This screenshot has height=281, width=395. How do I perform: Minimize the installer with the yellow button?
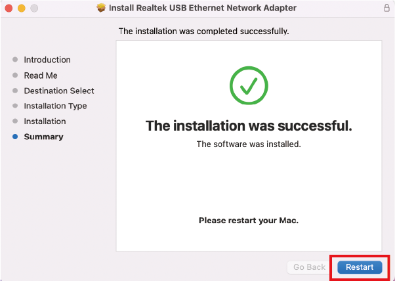pyautogui.click(x=21, y=8)
